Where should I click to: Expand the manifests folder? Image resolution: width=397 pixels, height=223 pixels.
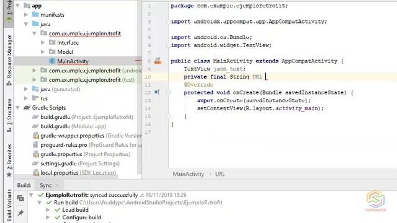click(x=26, y=15)
